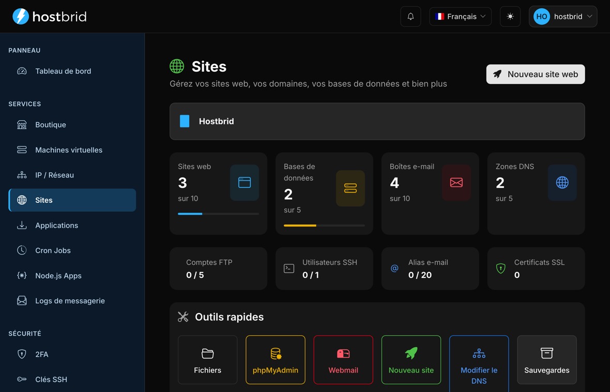
Task: Click the 'sur 10' text under Boîtes e-mail
Action: (400, 199)
